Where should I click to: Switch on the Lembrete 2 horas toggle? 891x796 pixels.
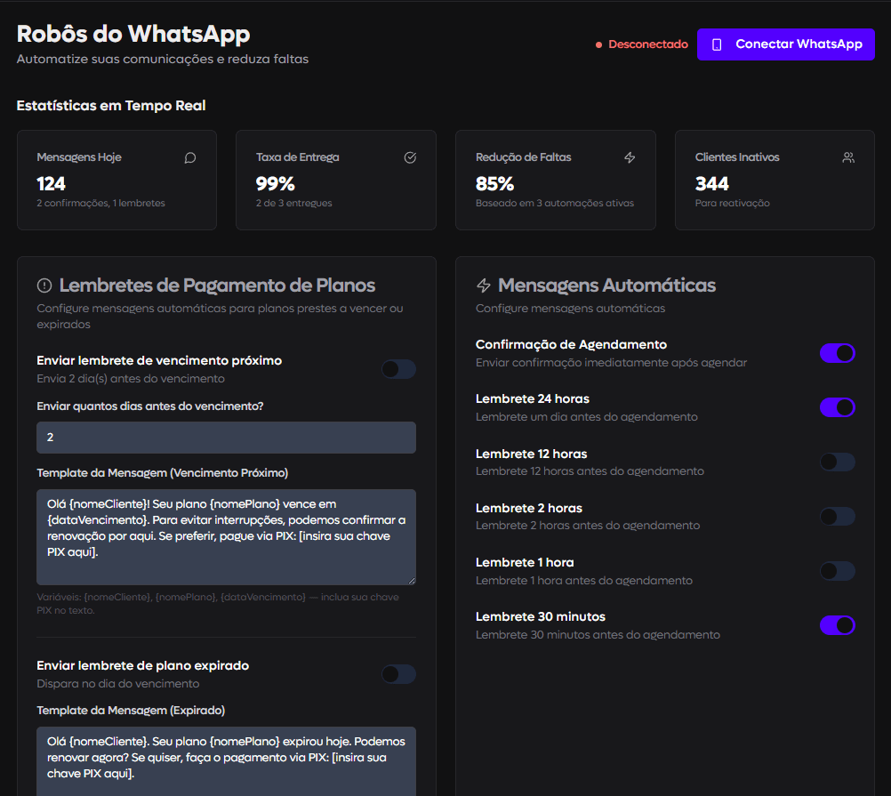[837, 517]
